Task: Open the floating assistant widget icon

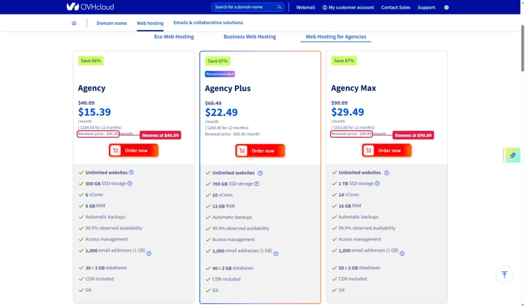Action: pyautogui.click(x=513, y=155)
